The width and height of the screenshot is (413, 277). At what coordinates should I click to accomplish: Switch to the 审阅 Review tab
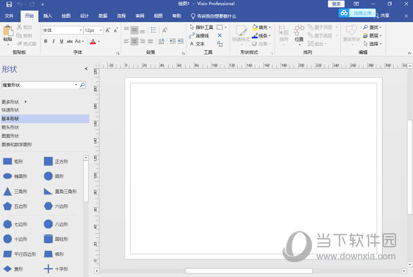point(140,16)
